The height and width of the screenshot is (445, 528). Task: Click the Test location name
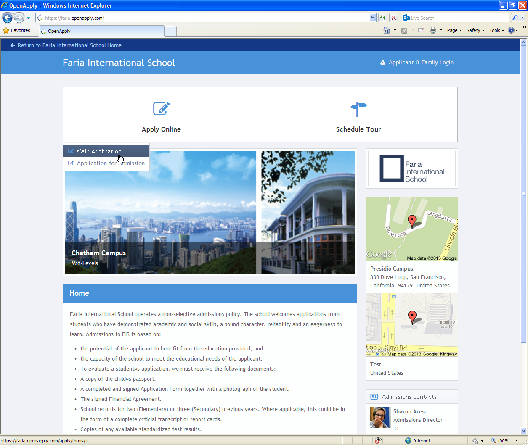(376, 364)
